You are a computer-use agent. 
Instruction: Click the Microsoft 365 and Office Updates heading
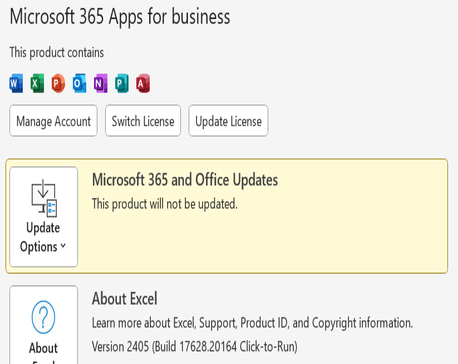coord(185,180)
